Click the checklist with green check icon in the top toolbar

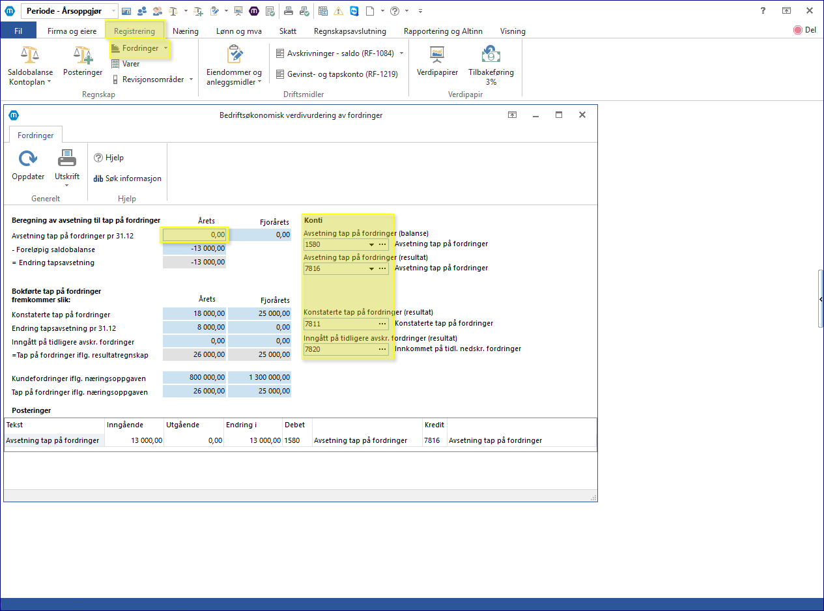[x=270, y=11]
